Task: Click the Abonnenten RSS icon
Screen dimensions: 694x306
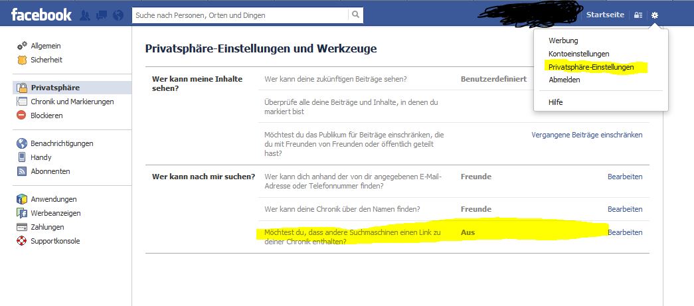Action: pos(22,171)
